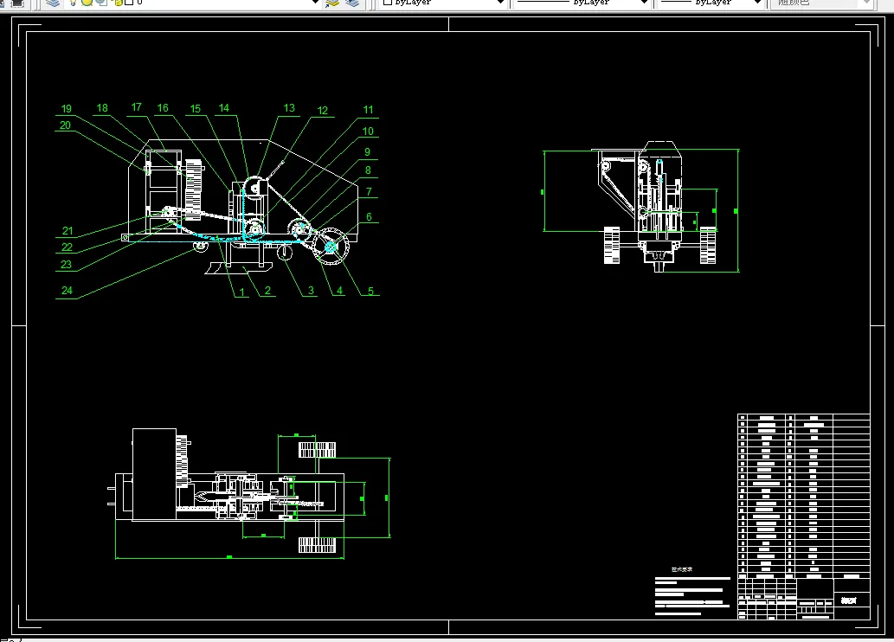The image size is (894, 642).
Task: Click the large spoked wheel in side view
Action: (x=331, y=247)
